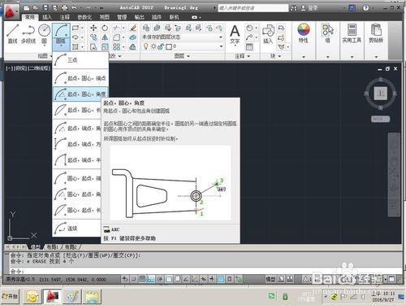This screenshot has width=406, height=305.
Task: Select the Ellipse draw tool
Action: pos(76,37)
